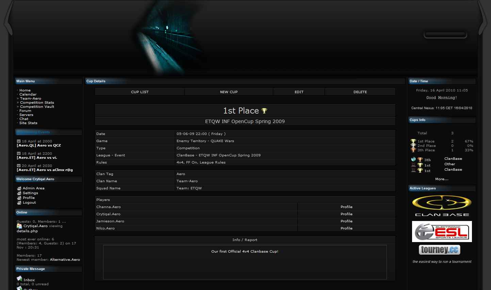This screenshot has height=290, width=491.
Task: Click the Game value Enemy Territory - QUAKE Wars
Action: pyautogui.click(x=205, y=141)
